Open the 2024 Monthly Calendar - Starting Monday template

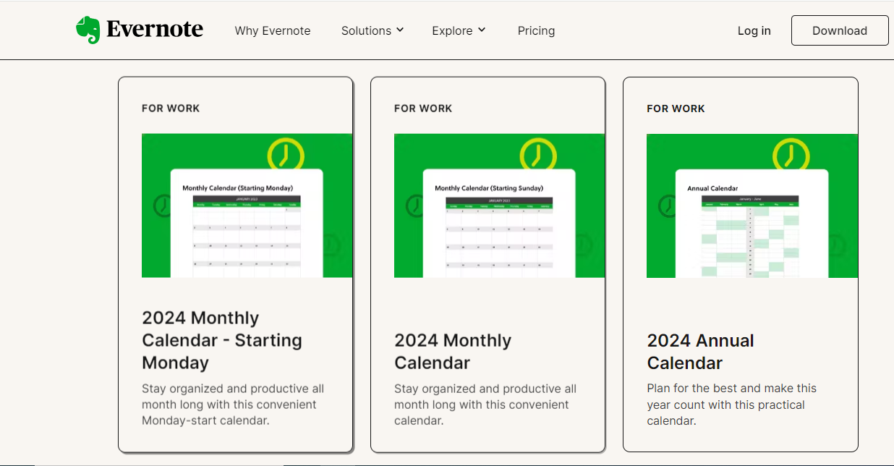(221, 339)
